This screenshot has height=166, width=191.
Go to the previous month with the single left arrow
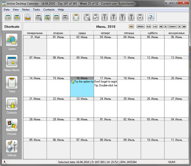point(166,26)
